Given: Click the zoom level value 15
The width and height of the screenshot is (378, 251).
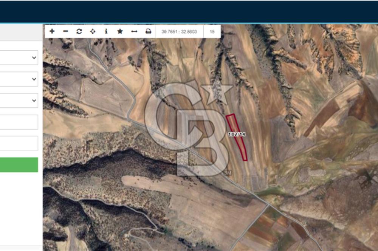Looking at the screenshot, I should tap(212, 32).
